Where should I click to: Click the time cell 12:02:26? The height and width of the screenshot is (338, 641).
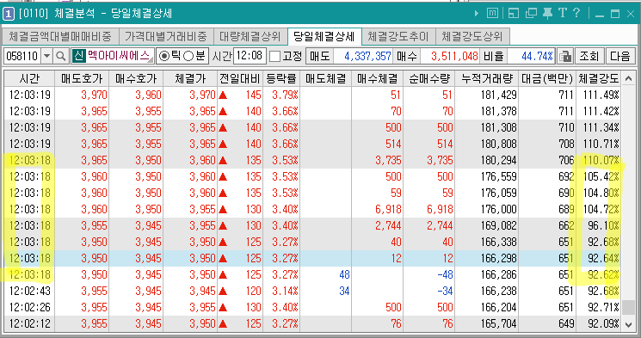pos(30,307)
